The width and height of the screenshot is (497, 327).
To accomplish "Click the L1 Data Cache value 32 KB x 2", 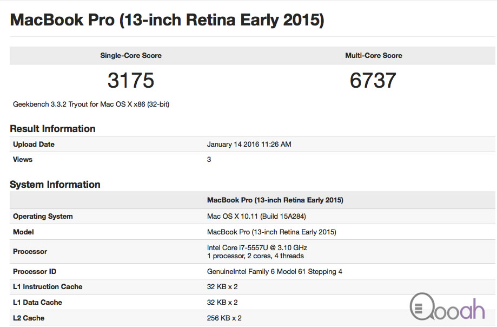I will (x=222, y=303).
